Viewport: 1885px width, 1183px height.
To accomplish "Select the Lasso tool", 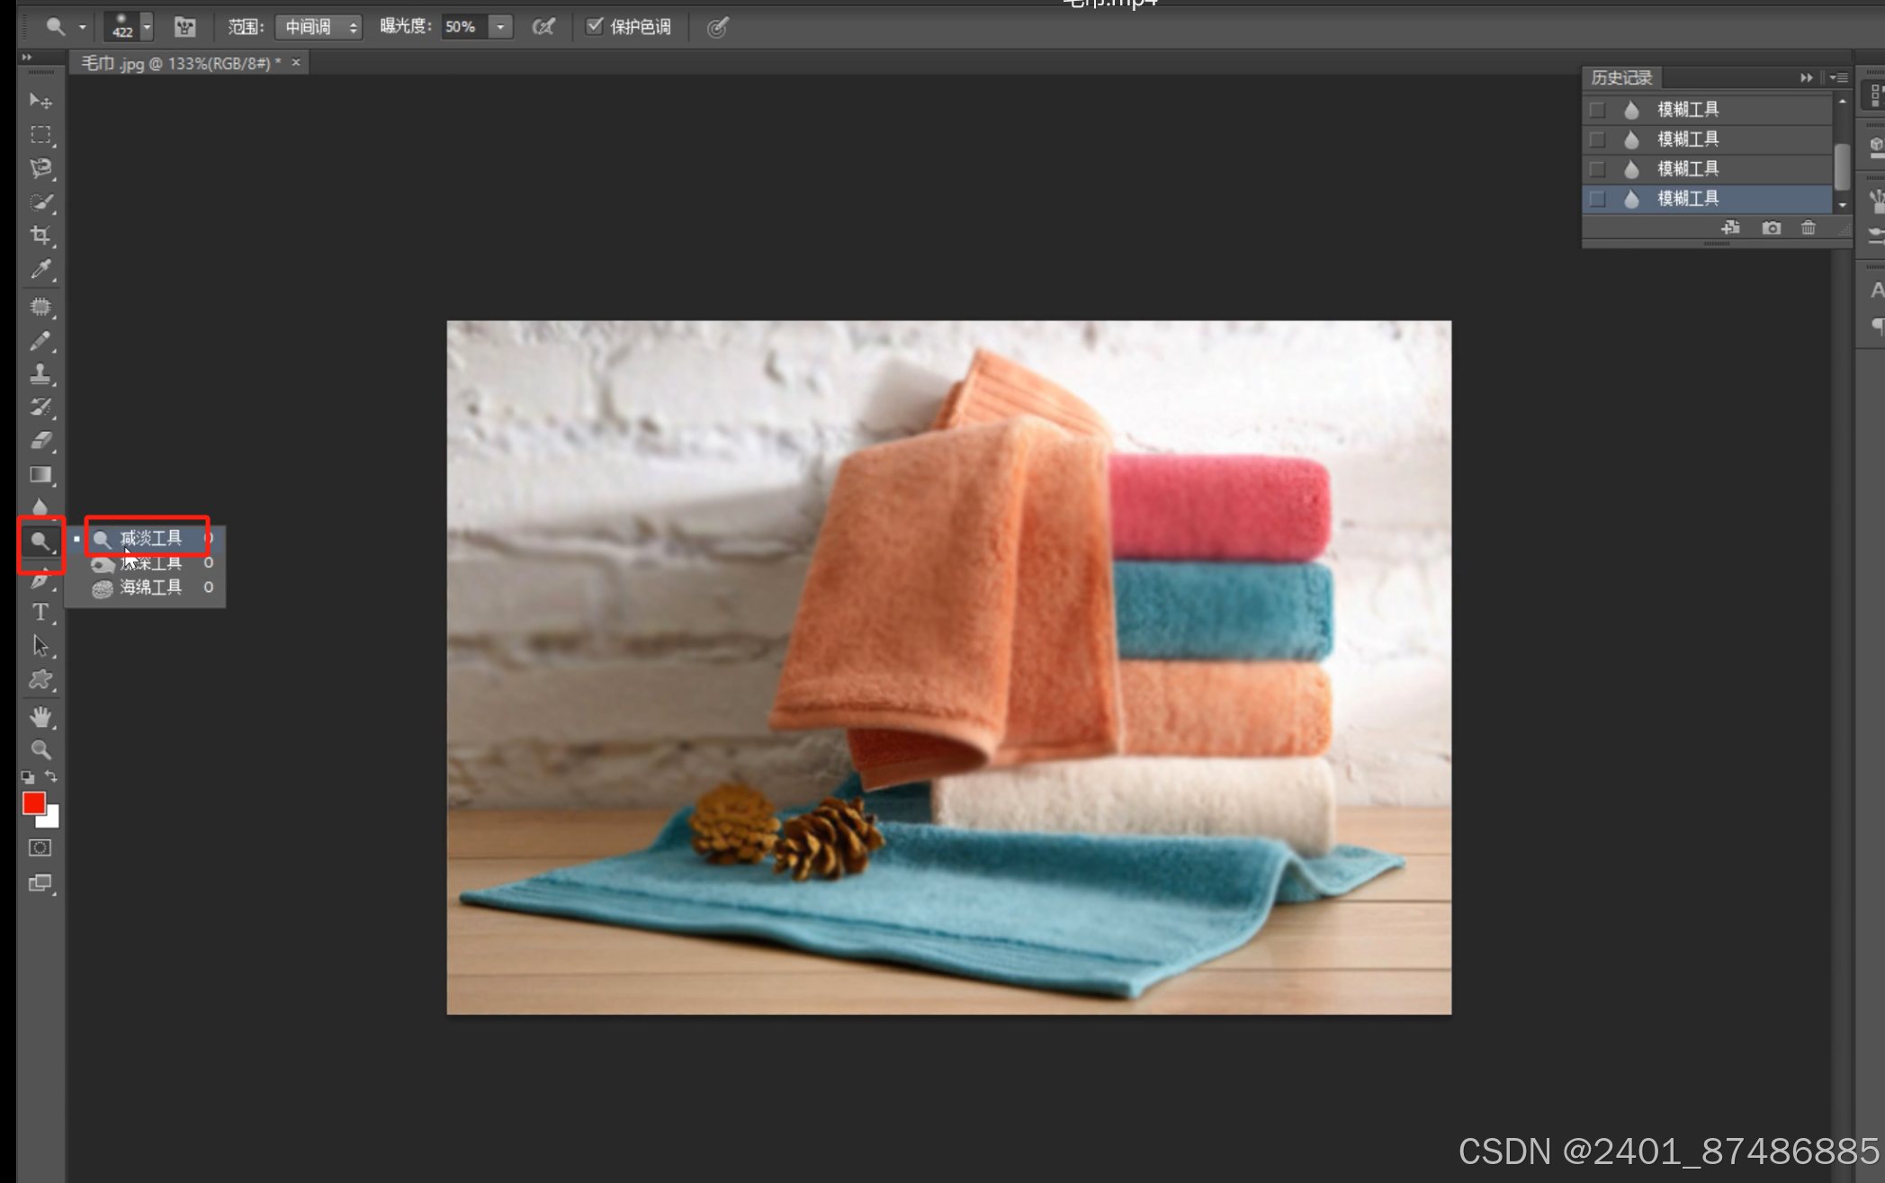I will pyautogui.click(x=40, y=168).
